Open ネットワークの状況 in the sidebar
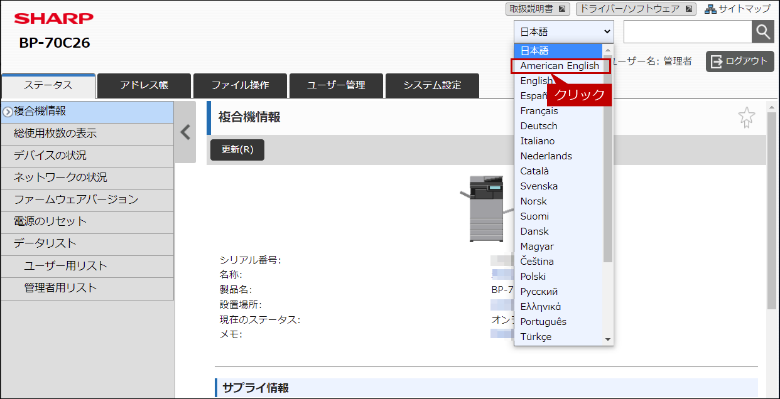The width and height of the screenshot is (780, 399). click(x=87, y=178)
